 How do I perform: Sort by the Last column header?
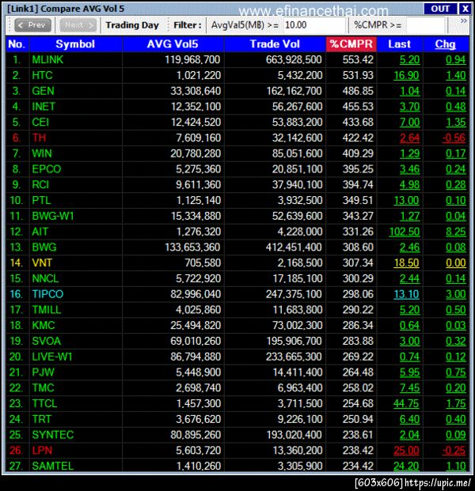point(400,44)
